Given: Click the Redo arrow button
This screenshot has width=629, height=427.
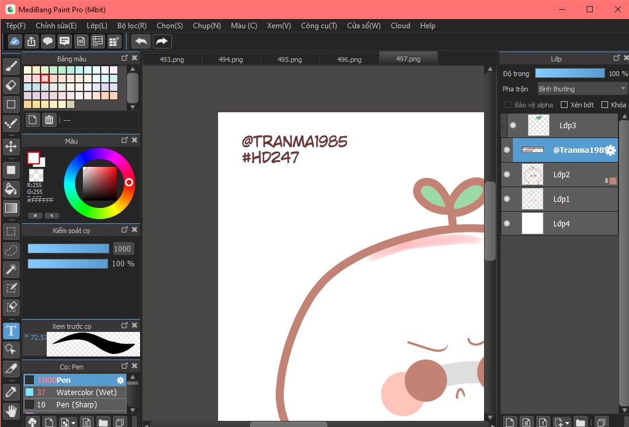Looking at the screenshot, I should [x=162, y=41].
